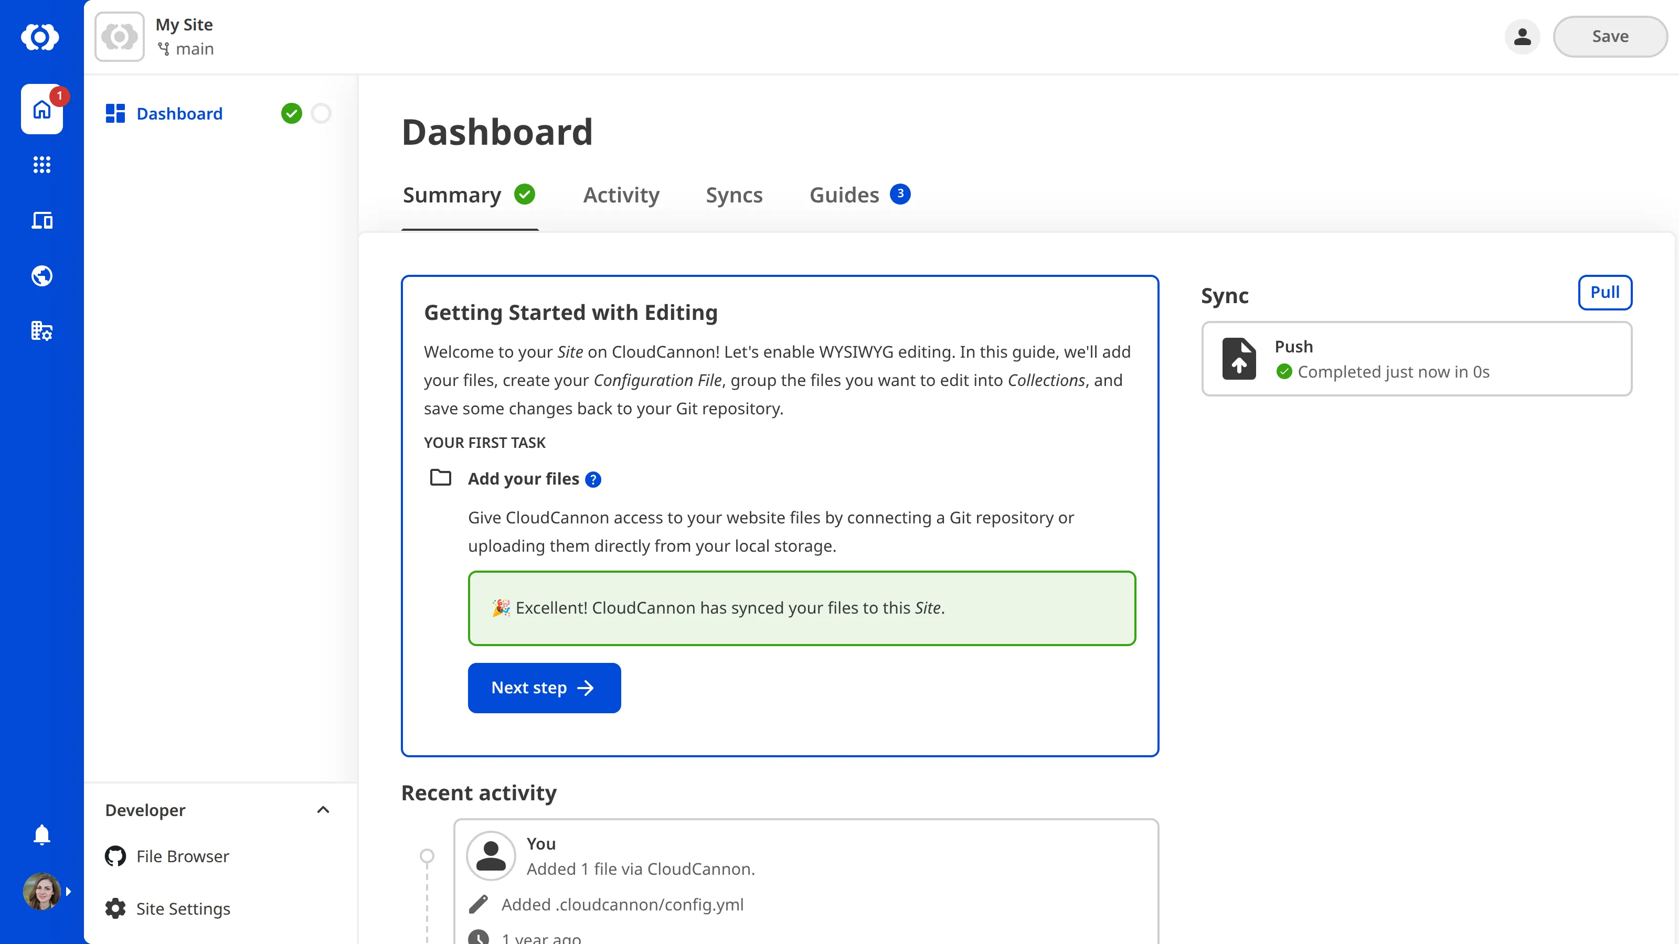Open the live site globe icon
Image resolution: width=1679 pixels, height=944 pixels.
point(42,275)
